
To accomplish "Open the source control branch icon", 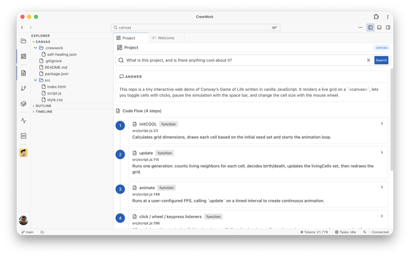I will [24, 88].
